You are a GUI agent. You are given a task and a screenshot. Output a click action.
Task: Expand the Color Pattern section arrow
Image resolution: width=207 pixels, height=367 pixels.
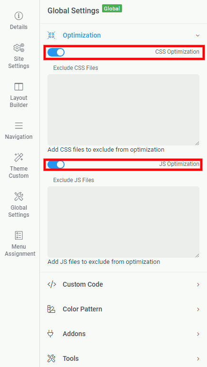pos(198,309)
